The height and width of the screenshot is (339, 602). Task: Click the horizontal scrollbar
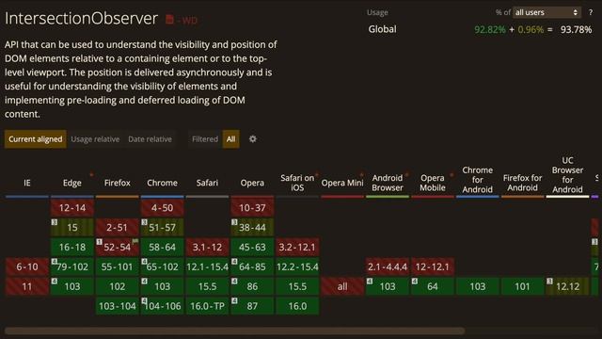pyautogui.click(x=234, y=331)
